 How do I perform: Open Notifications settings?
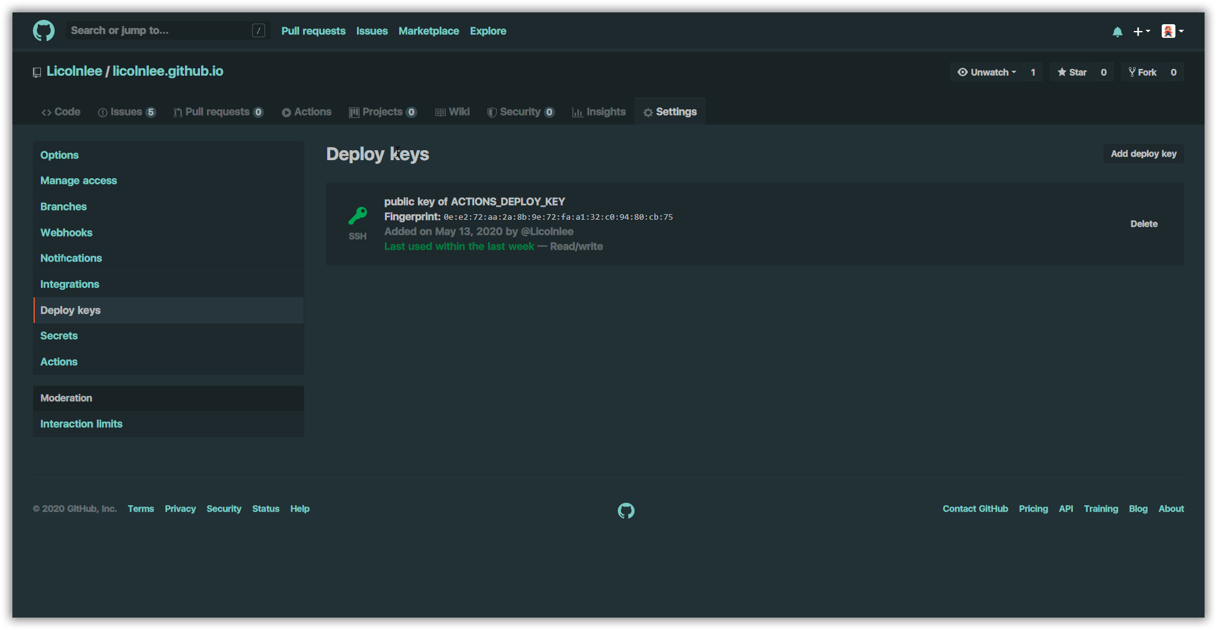pyautogui.click(x=168, y=258)
